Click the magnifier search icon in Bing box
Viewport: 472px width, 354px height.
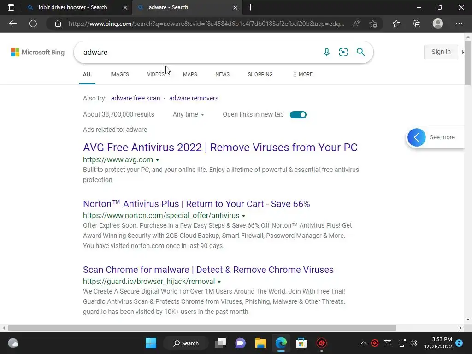(x=360, y=52)
